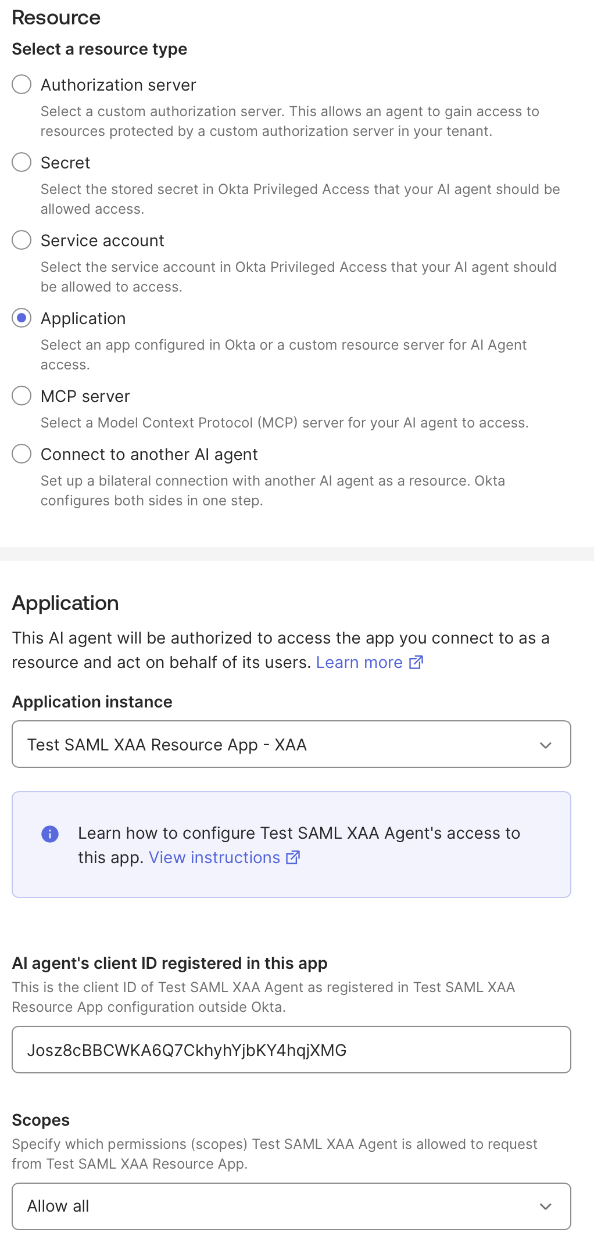Select the Authorization server radio button
Viewport: 594px width, 1243px height.
click(22, 84)
